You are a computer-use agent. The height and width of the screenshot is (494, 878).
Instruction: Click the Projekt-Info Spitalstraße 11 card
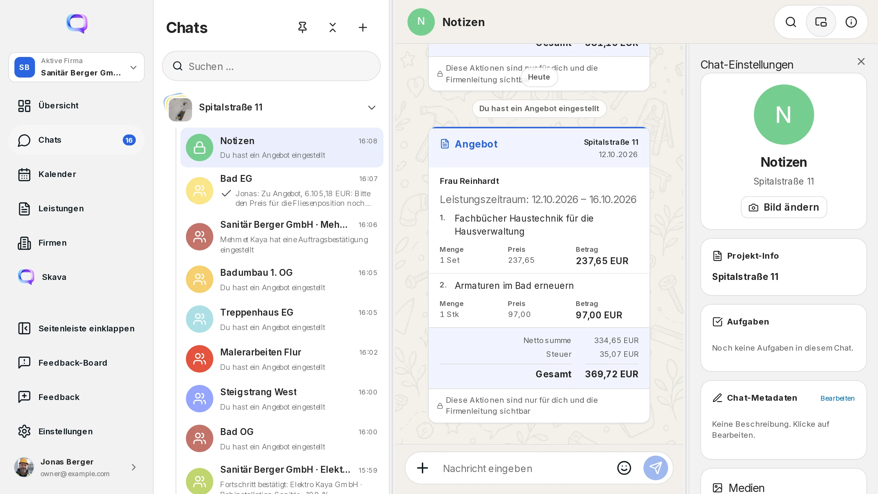[783, 267]
